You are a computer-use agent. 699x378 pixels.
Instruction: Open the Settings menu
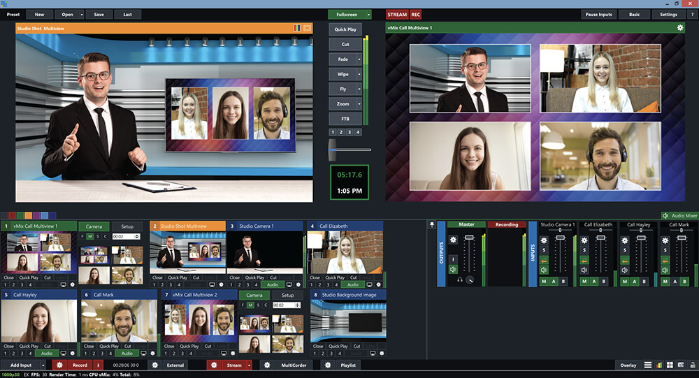668,14
